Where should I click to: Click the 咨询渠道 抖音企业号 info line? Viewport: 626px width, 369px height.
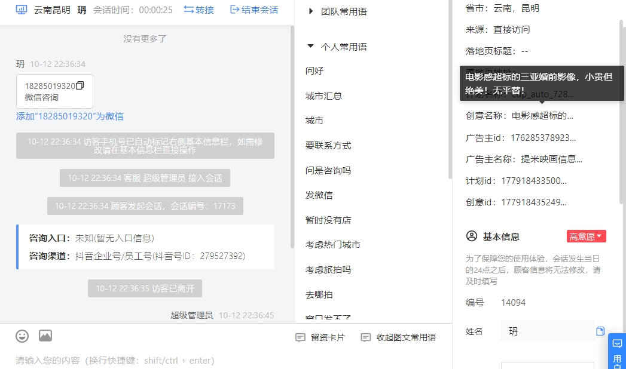pyautogui.click(x=137, y=256)
